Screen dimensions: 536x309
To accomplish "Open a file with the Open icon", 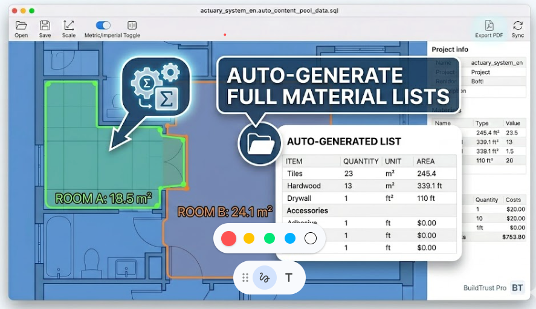I will tap(21, 29).
